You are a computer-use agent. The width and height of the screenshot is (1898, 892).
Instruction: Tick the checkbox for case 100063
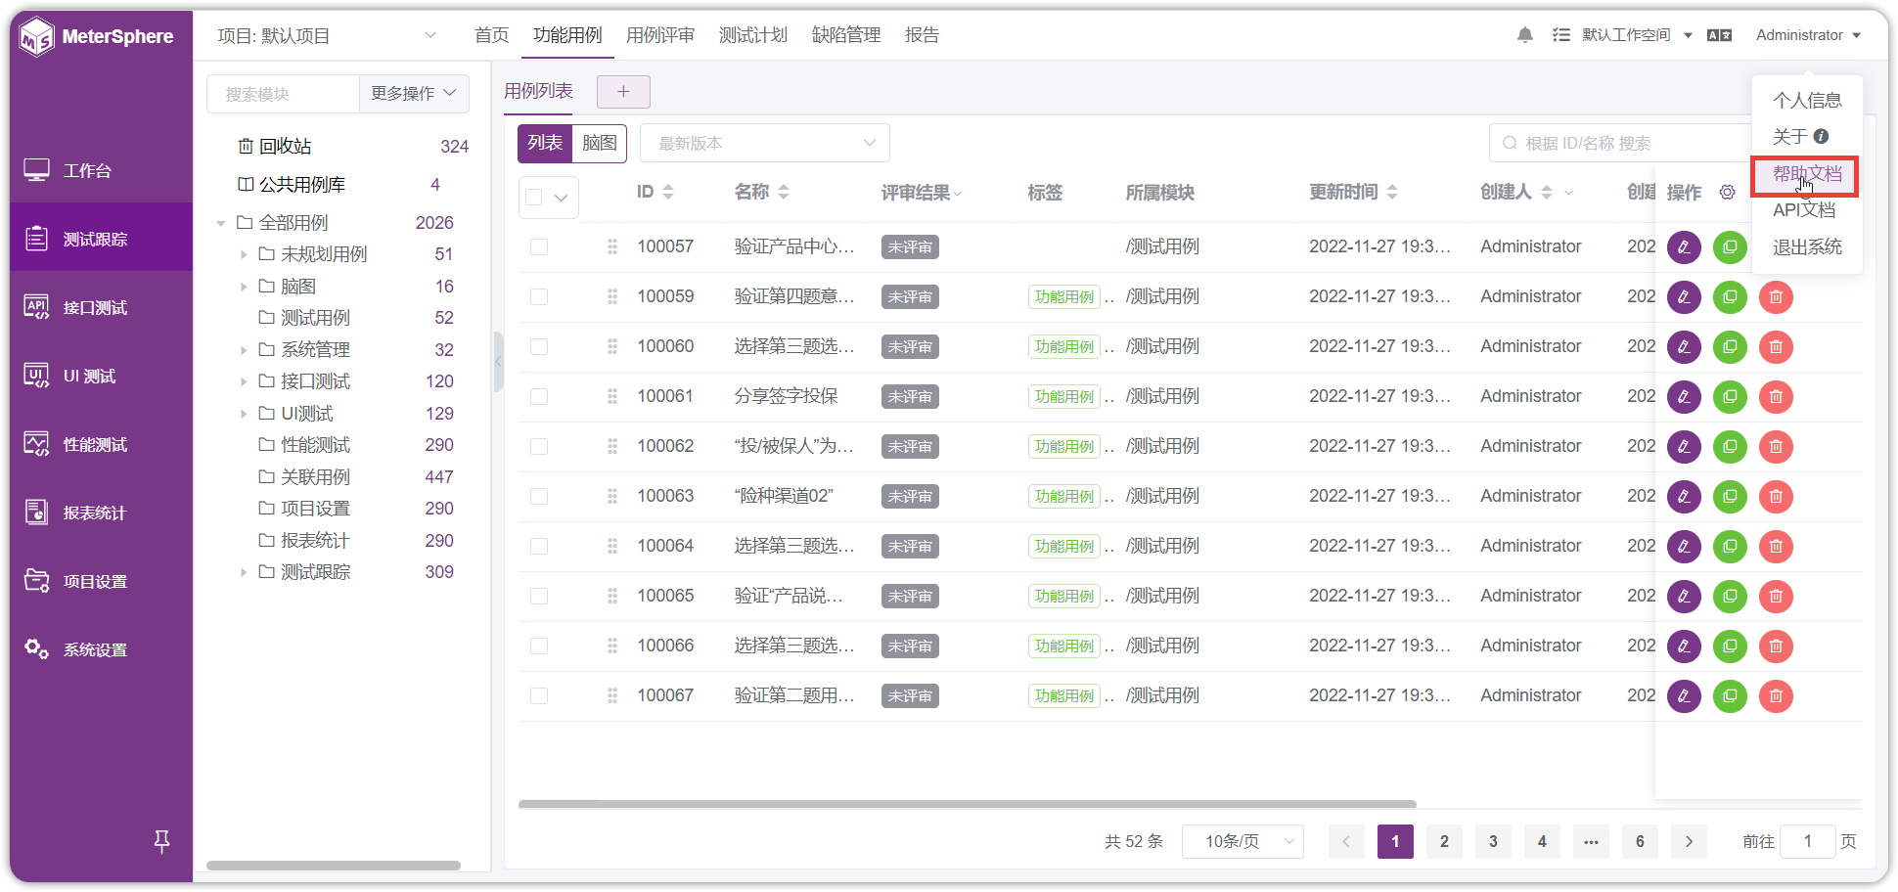[x=539, y=496]
